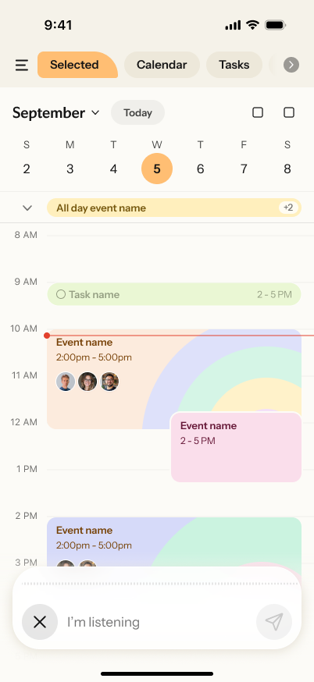Open the hamburger menu
This screenshot has width=314, height=682.
coord(22,66)
